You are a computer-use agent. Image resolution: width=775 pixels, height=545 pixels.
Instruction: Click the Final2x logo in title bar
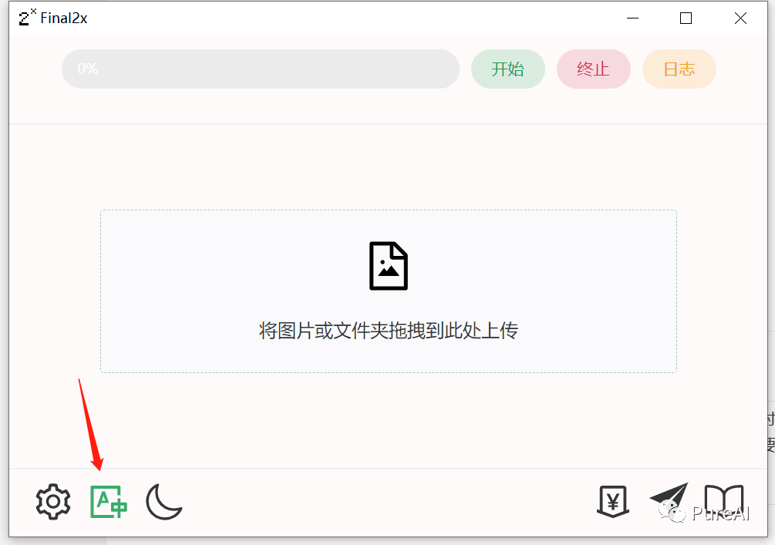point(27,17)
